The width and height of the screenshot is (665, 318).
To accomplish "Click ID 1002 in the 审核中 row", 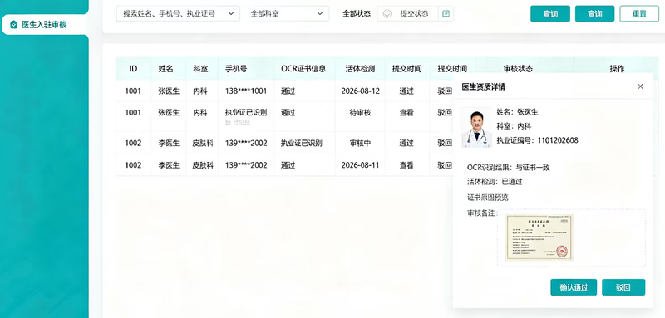I will (133, 143).
